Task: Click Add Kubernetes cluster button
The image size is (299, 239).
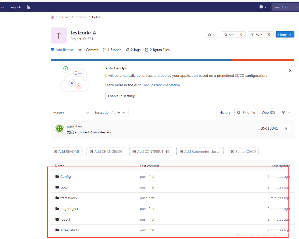Action: tap(200, 152)
